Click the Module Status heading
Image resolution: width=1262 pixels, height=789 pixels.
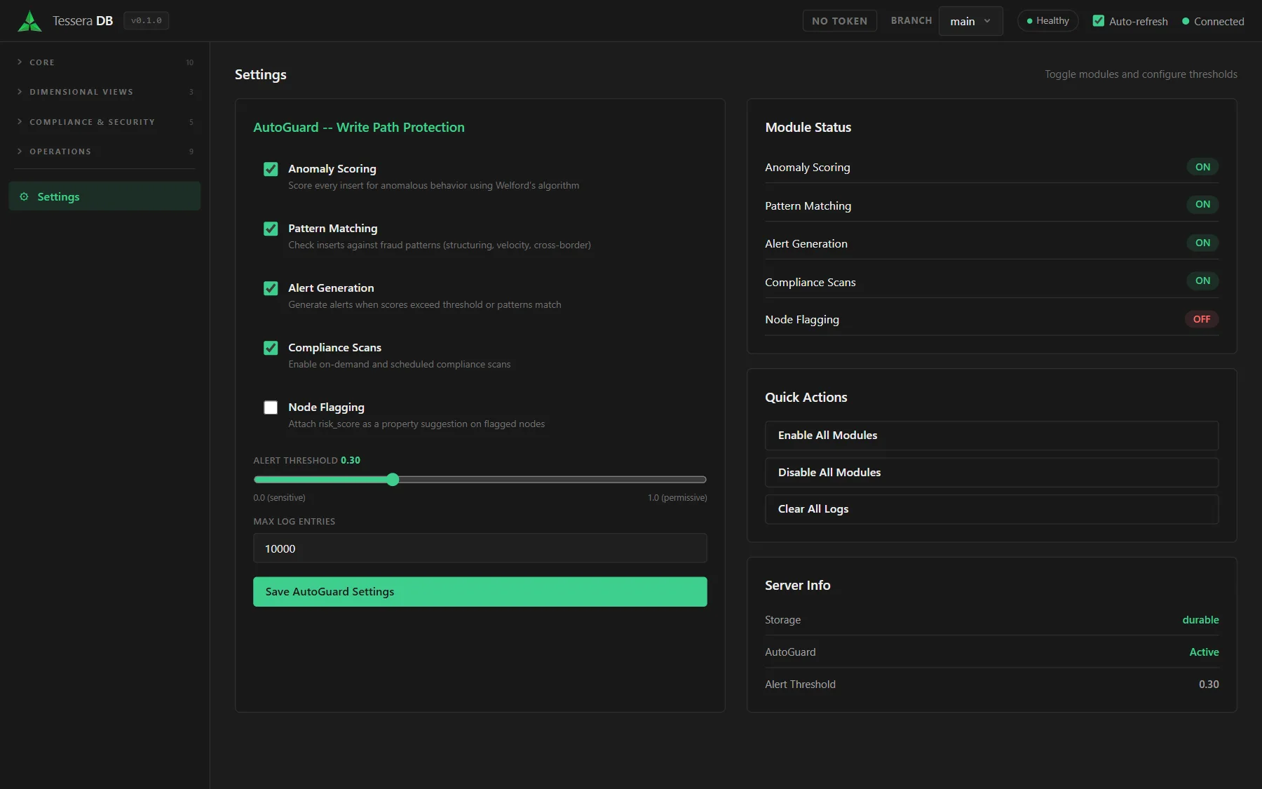(808, 128)
